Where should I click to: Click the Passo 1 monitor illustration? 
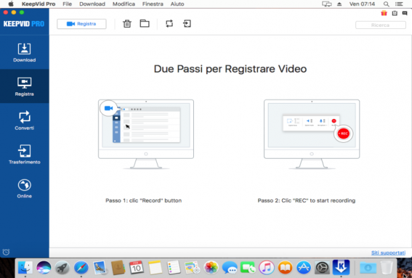146,134
